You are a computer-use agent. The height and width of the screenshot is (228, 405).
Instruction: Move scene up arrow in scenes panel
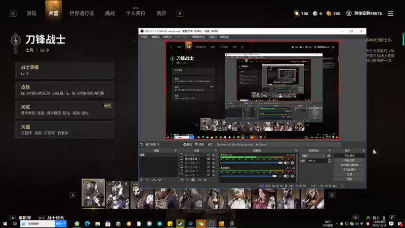click(154, 180)
